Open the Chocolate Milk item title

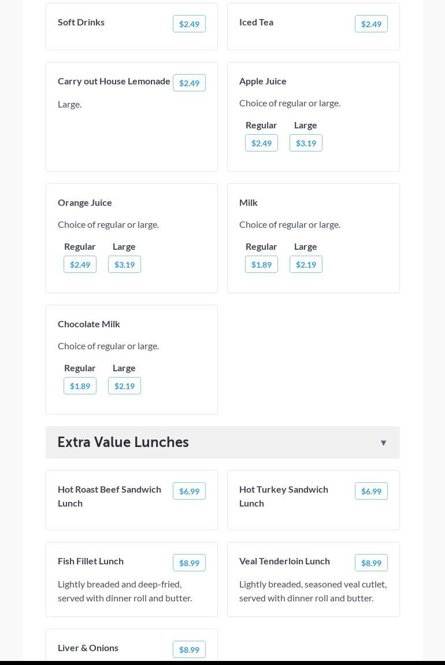click(x=89, y=324)
